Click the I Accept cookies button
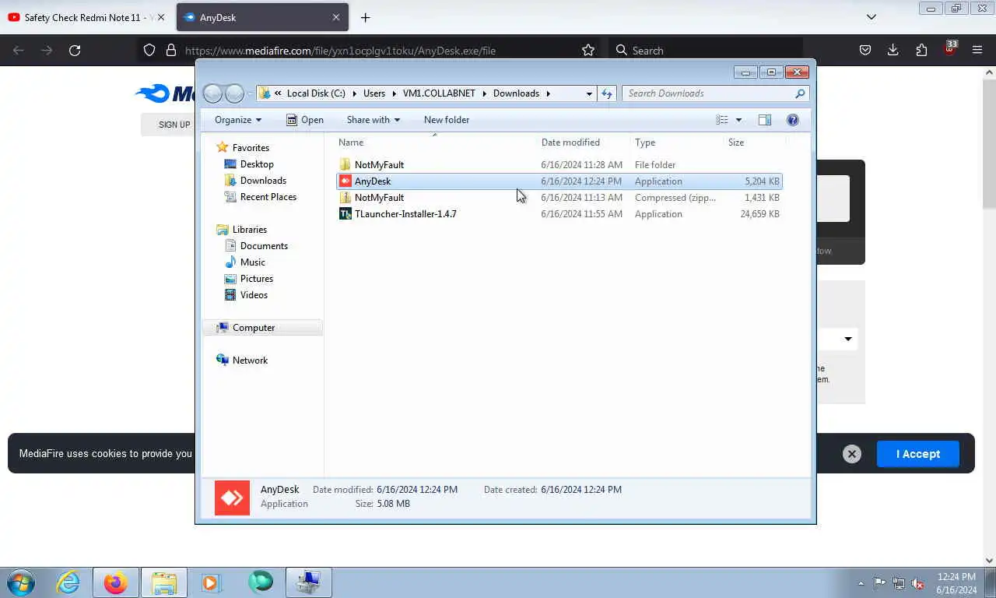 pyautogui.click(x=918, y=454)
